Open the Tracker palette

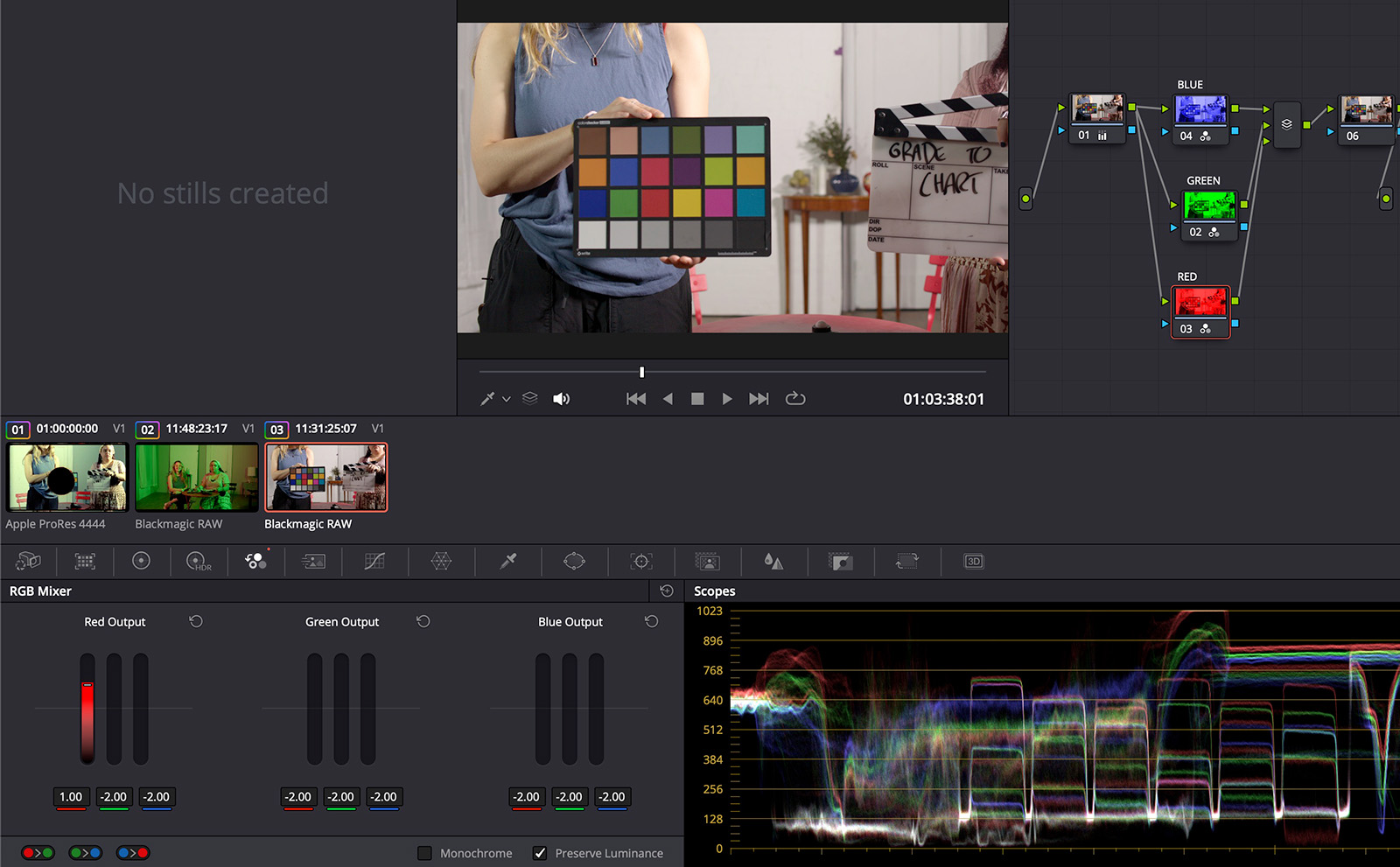coord(641,561)
